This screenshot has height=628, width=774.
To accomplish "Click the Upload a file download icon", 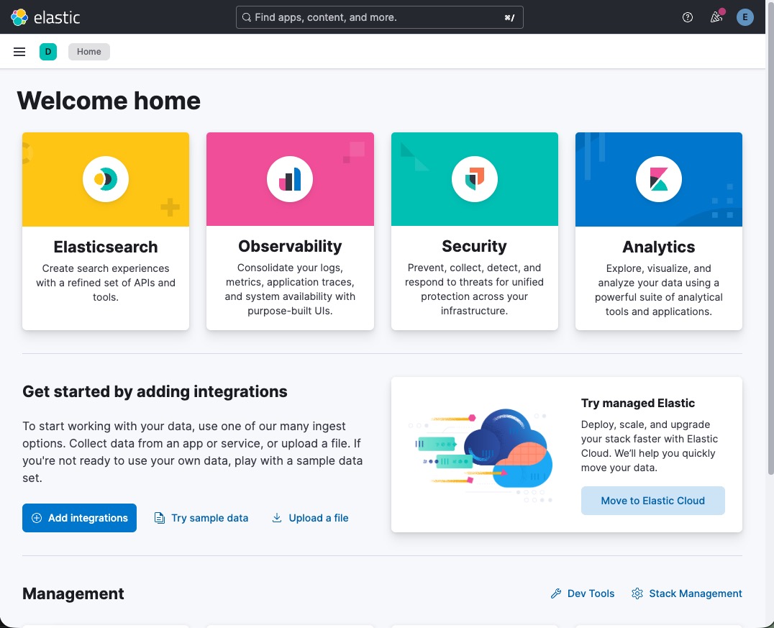I will point(277,518).
